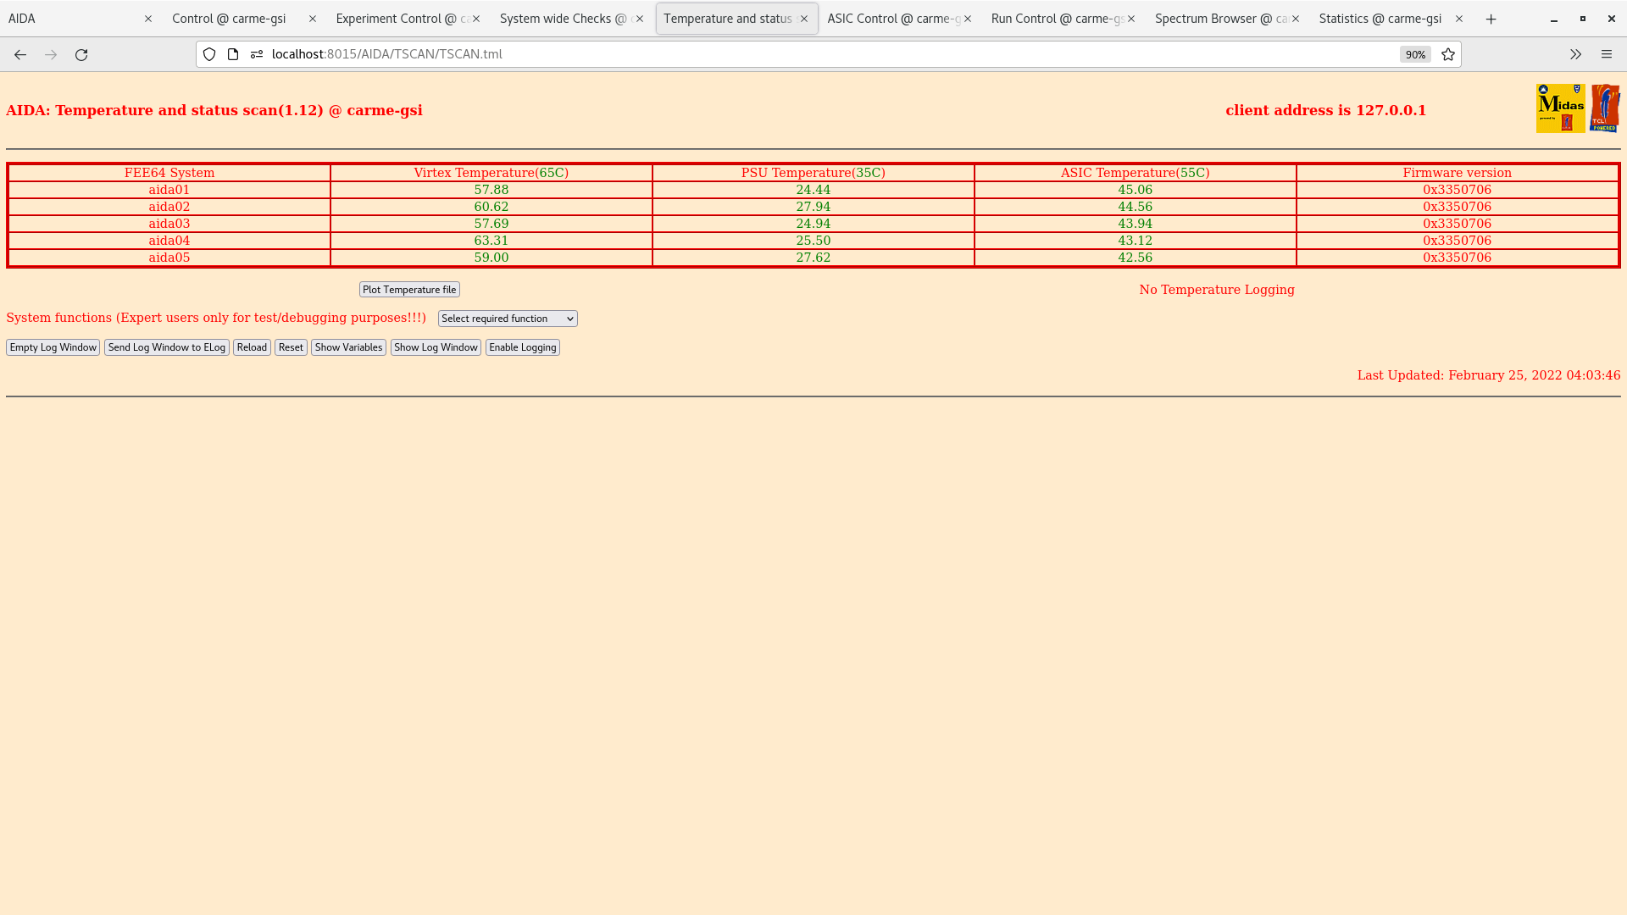Open the Firefox application menu
The image size is (1627, 915).
[1608, 54]
